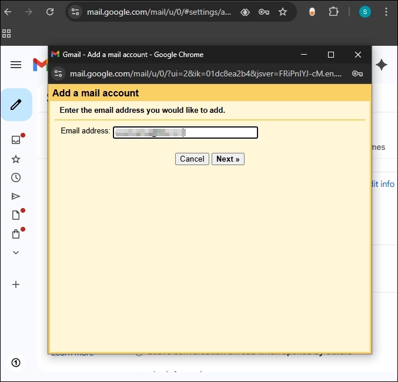Image resolution: width=398 pixels, height=382 pixels.
Task: Click the Next » button
Action: (228, 159)
